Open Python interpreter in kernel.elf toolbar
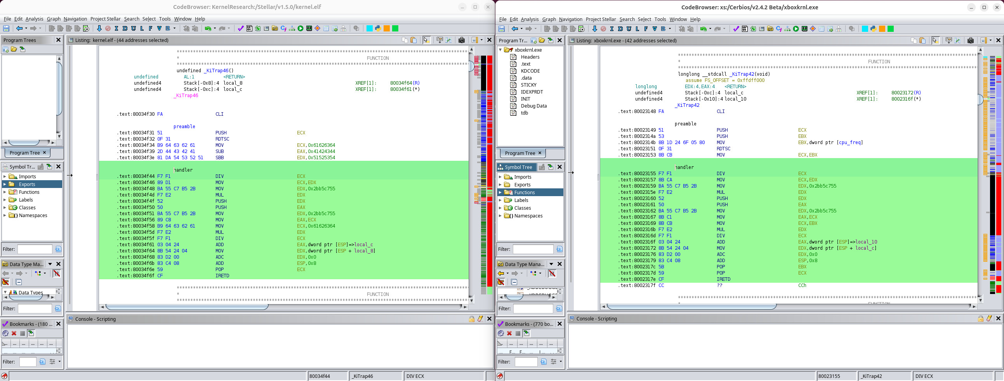The height and width of the screenshot is (381, 1004). click(378, 28)
